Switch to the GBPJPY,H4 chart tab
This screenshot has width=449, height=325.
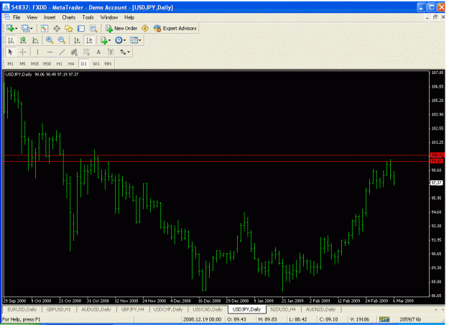pyautogui.click(x=132, y=309)
